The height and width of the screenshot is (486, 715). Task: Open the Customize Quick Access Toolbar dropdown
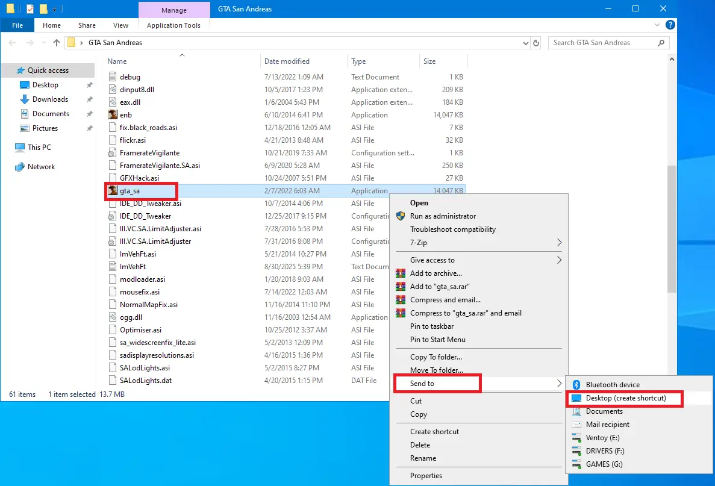tap(54, 9)
